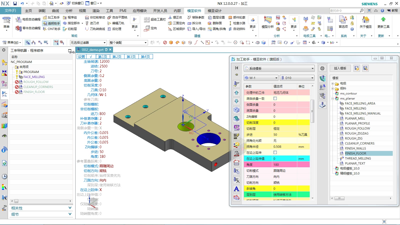Open the 第4页 parameter tab
The image size is (400, 225).
[145, 57]
